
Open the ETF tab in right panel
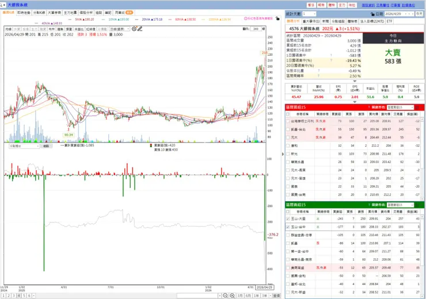coord(389,21)
